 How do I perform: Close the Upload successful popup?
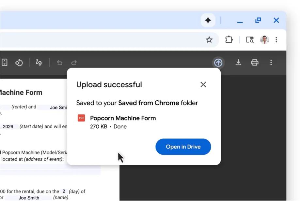tap(203, 85)
